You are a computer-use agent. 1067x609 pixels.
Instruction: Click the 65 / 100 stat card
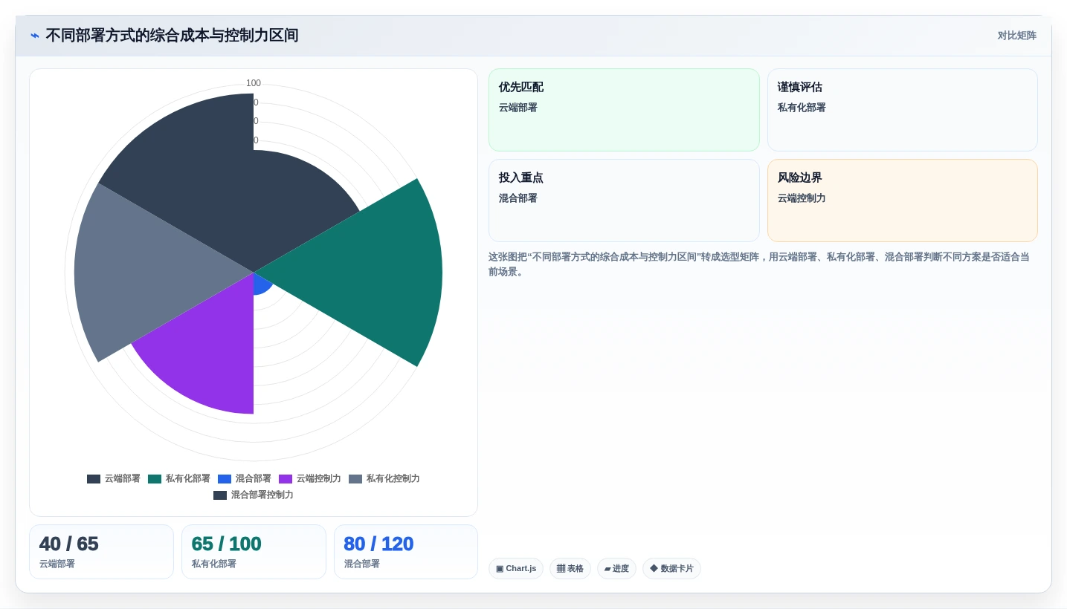point(254,552)
